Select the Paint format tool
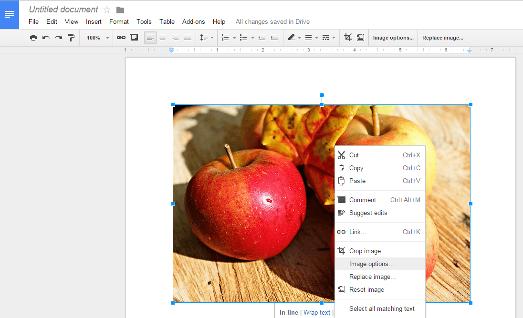This screenshot has height=318, width=523. tap(71, 37)
